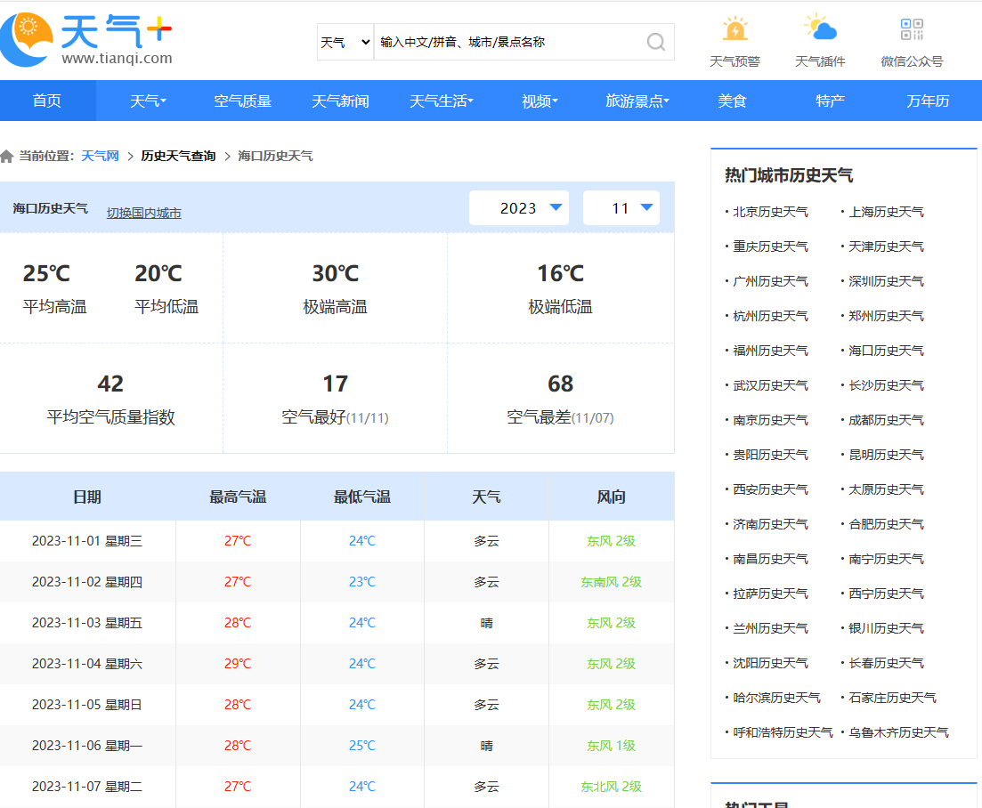Click the 29℃ high temperature cell
The height and width of the screenshot is (808, 982).
238,664
